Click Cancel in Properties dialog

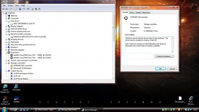point(172,69)
